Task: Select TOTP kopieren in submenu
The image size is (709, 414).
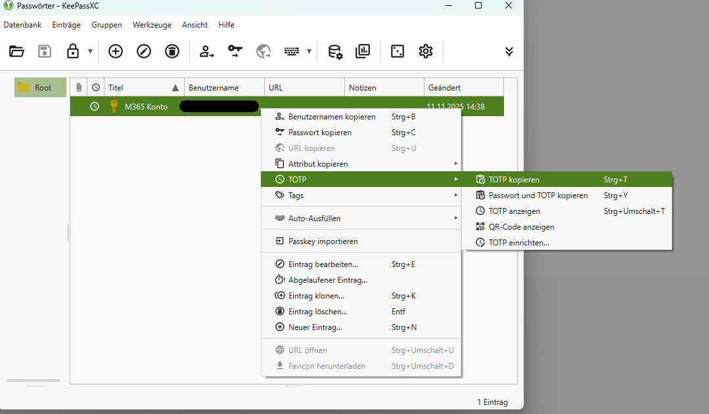Action: (514, 180)
